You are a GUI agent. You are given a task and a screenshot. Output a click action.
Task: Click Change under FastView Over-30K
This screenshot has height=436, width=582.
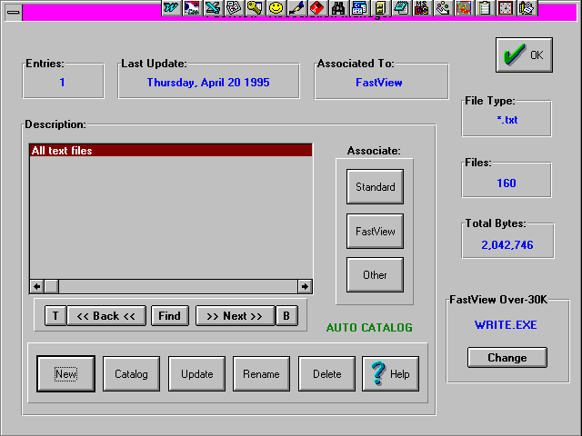click(x=507, y=357)
